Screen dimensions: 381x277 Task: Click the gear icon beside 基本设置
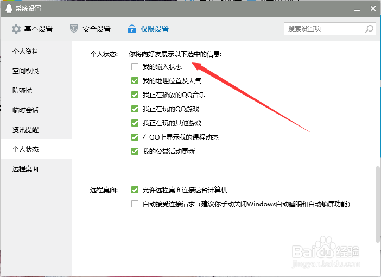click(x=16, y=29)
